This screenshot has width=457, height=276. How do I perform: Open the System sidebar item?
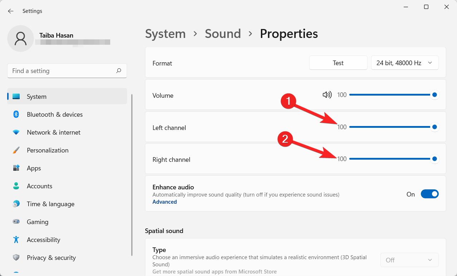point(67,96)
